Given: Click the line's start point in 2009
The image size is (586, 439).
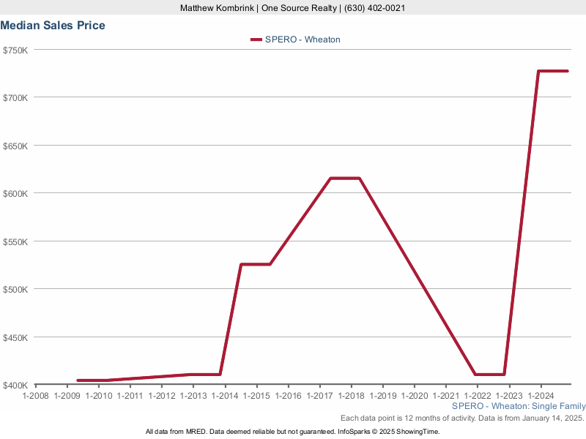Looking at the screenshot, I should 78,380.
